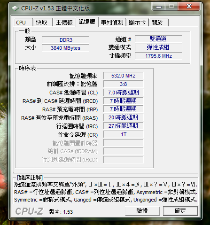
Task: Click the 7.0 時脈週期 CL value
Action: coord(123,93)
